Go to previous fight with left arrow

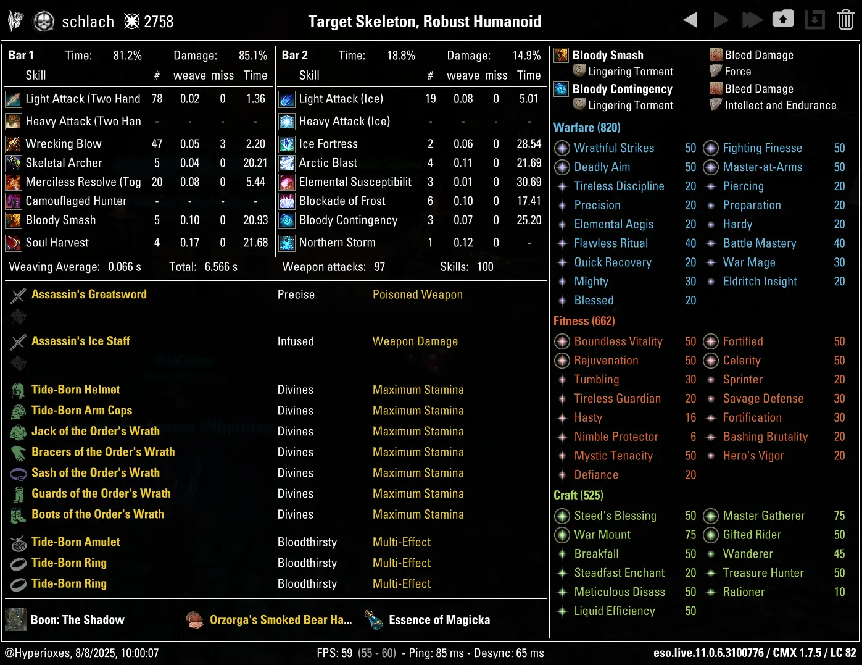[690, 20]
